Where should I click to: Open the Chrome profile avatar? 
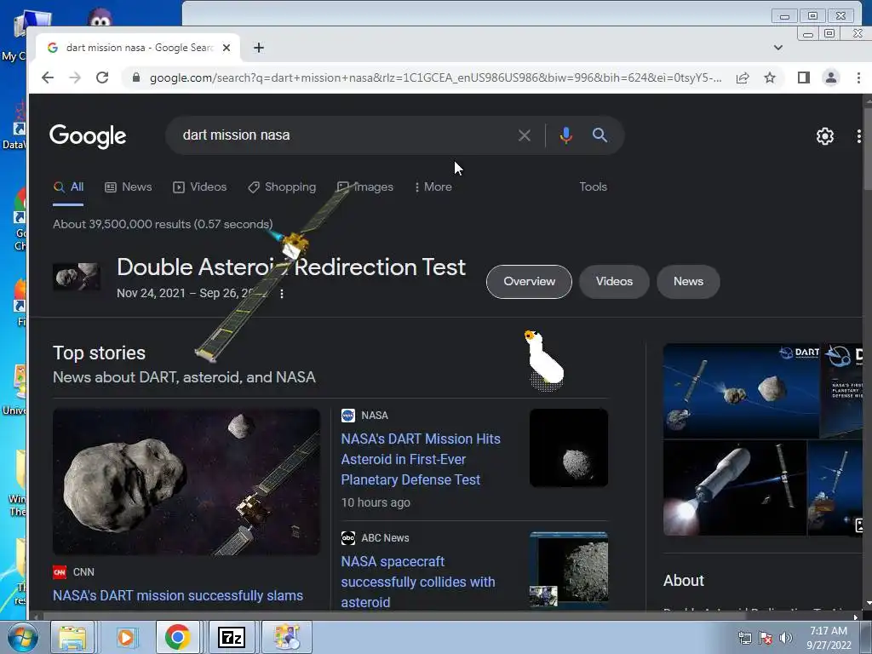[831, 77]
